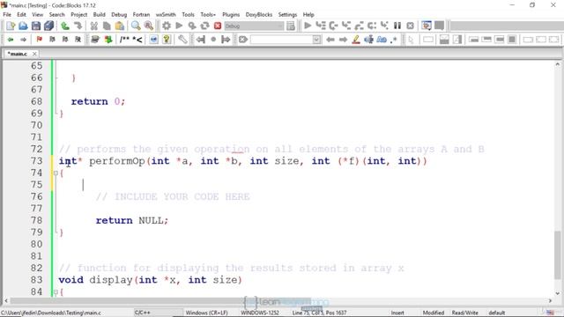
Task: Collapse the fold marker on line 74
Action: coord(56,173)
